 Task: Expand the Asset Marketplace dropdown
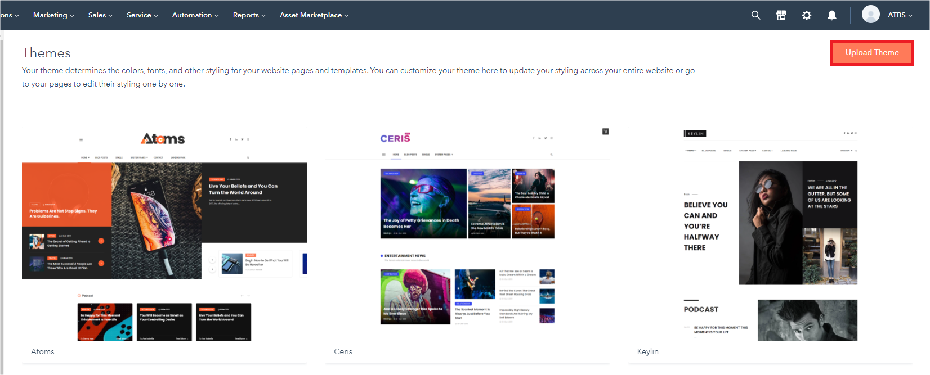[x=314, y=15]
